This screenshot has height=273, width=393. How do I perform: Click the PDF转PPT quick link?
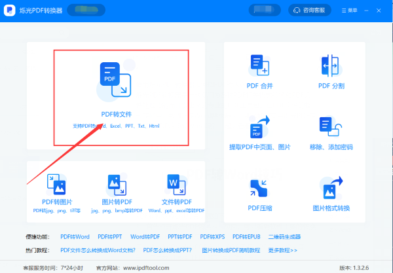pyautogui.click(x=110, y=237)
